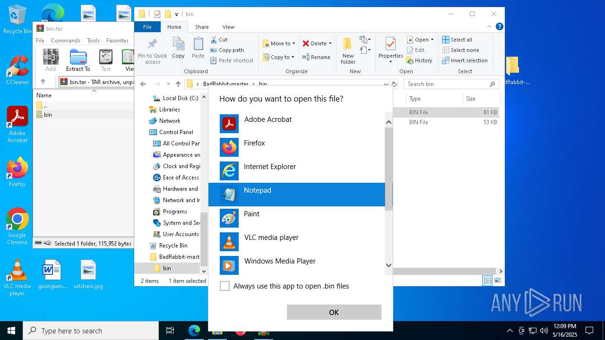Select Windows Media Player in the list
Viewport: 605px width, 340px height.
tap(297, 265)
